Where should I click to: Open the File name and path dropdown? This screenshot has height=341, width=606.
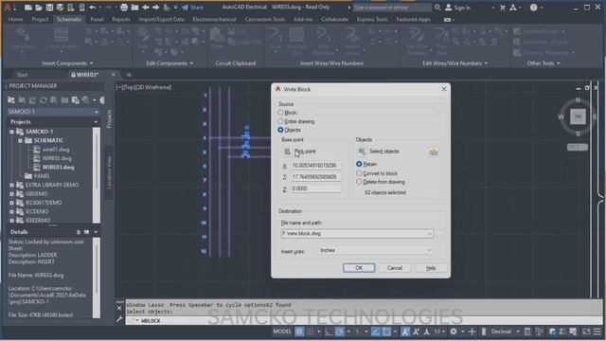tap(429, 234)
